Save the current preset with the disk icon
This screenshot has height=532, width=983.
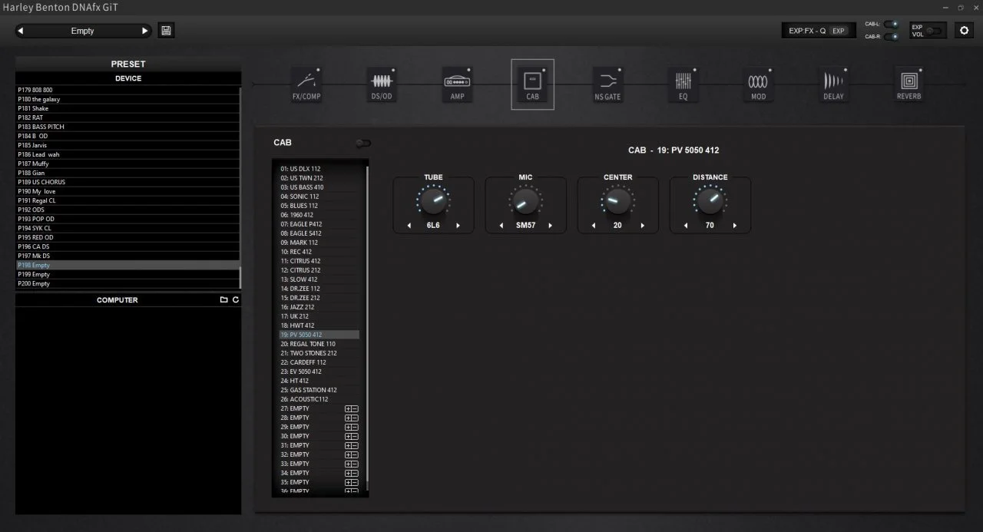tap(166, 31)
